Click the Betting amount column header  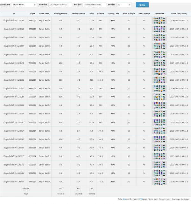pos(78,14)
